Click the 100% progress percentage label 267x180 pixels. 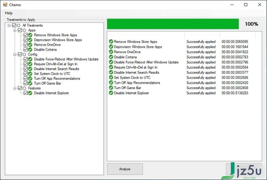pyautogui.click(x=251, y=24)
